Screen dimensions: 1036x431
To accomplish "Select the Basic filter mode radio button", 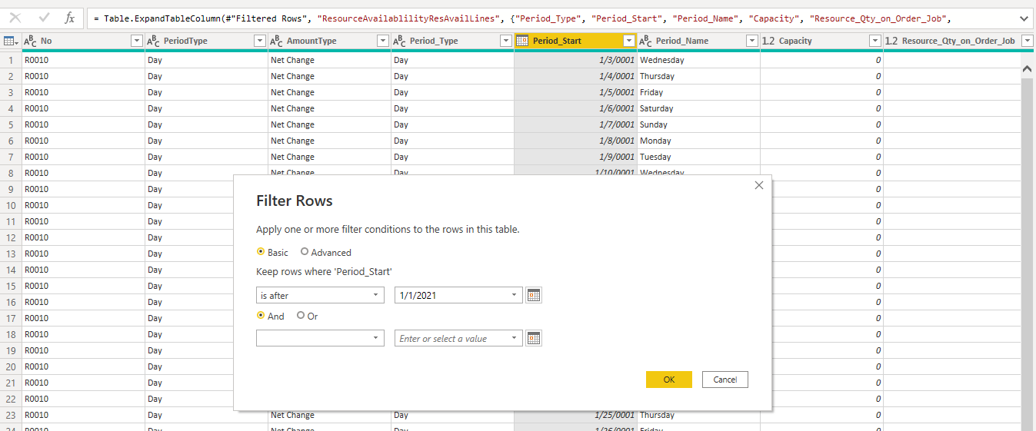I will 261,252.
